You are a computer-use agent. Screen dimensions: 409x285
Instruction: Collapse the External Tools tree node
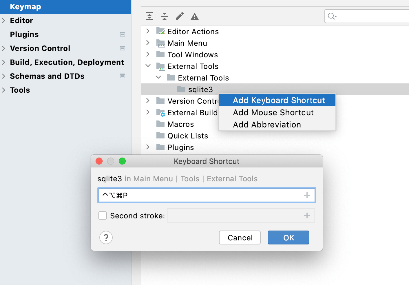(x=148, y=66)
